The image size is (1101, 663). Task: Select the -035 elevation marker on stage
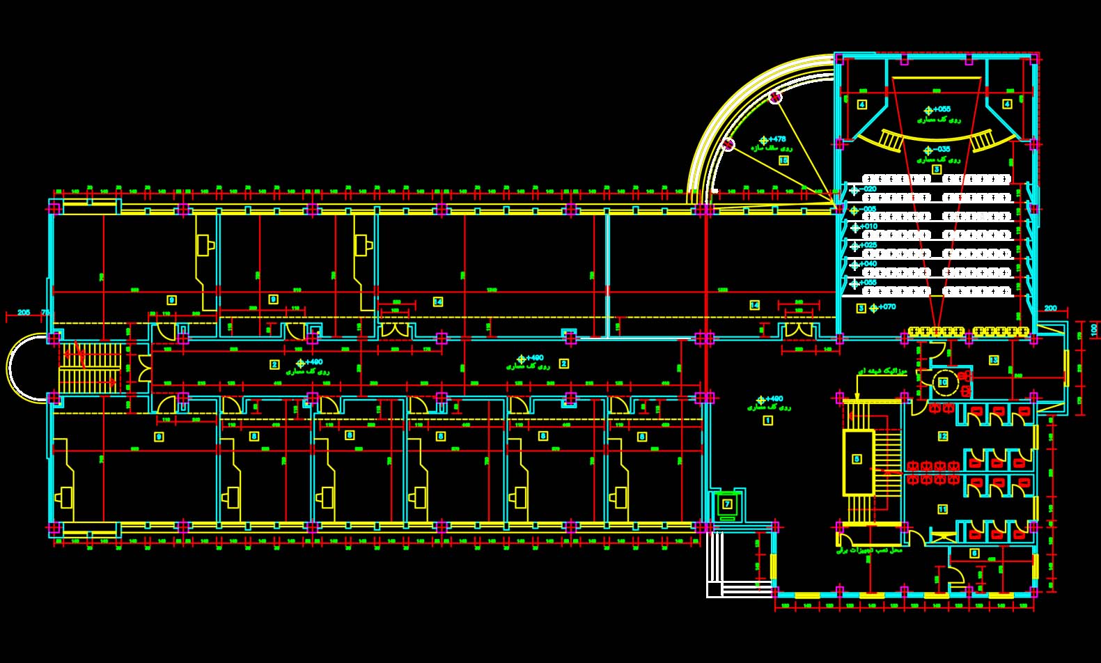(x=928, y=151)
